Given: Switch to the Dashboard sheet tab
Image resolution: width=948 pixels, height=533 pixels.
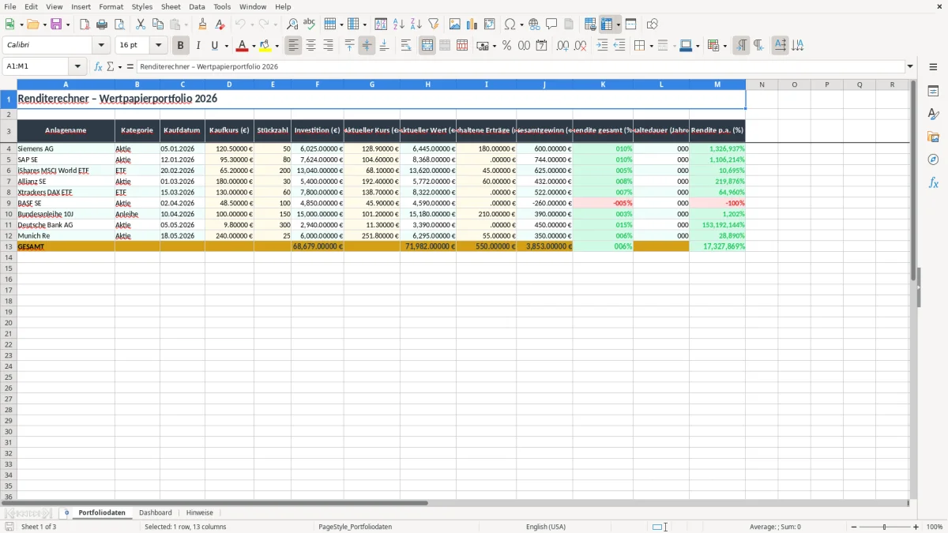Looking at the screenshot, I should coord(156,512).
